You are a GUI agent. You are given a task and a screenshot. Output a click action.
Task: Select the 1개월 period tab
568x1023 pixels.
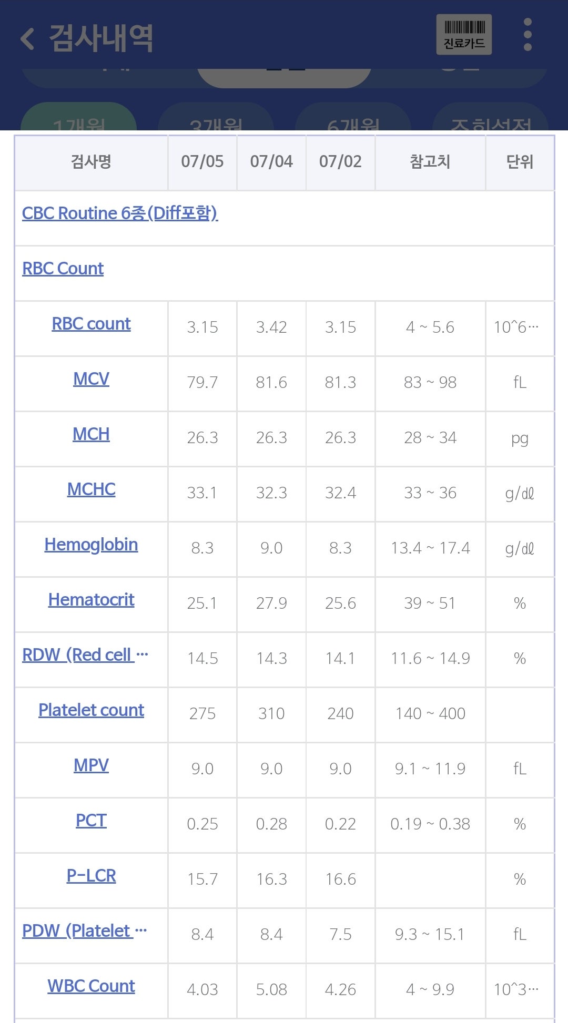(x=79, y=118)
